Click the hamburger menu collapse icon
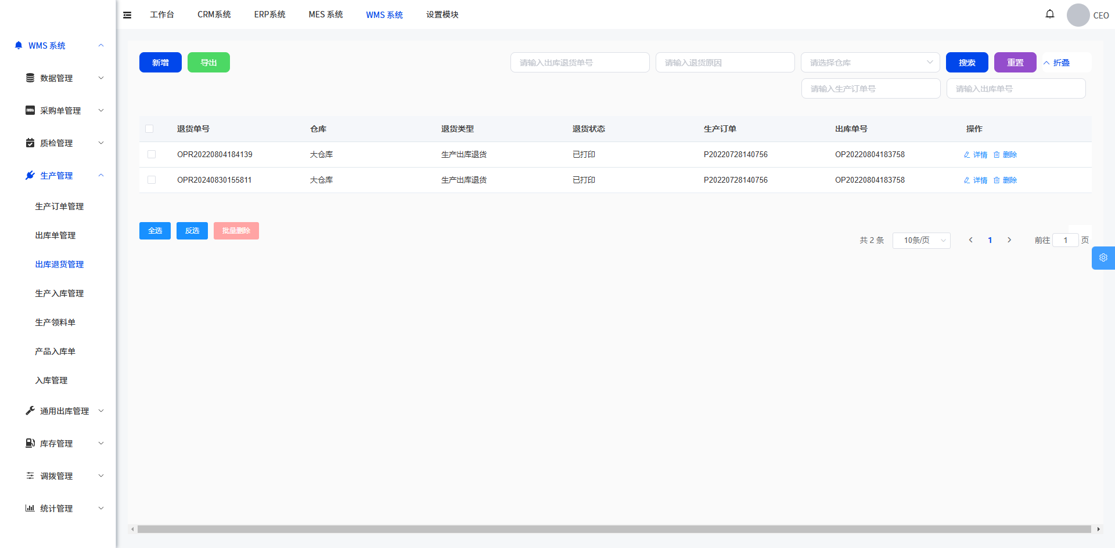1115x548 pixels. 127,15
